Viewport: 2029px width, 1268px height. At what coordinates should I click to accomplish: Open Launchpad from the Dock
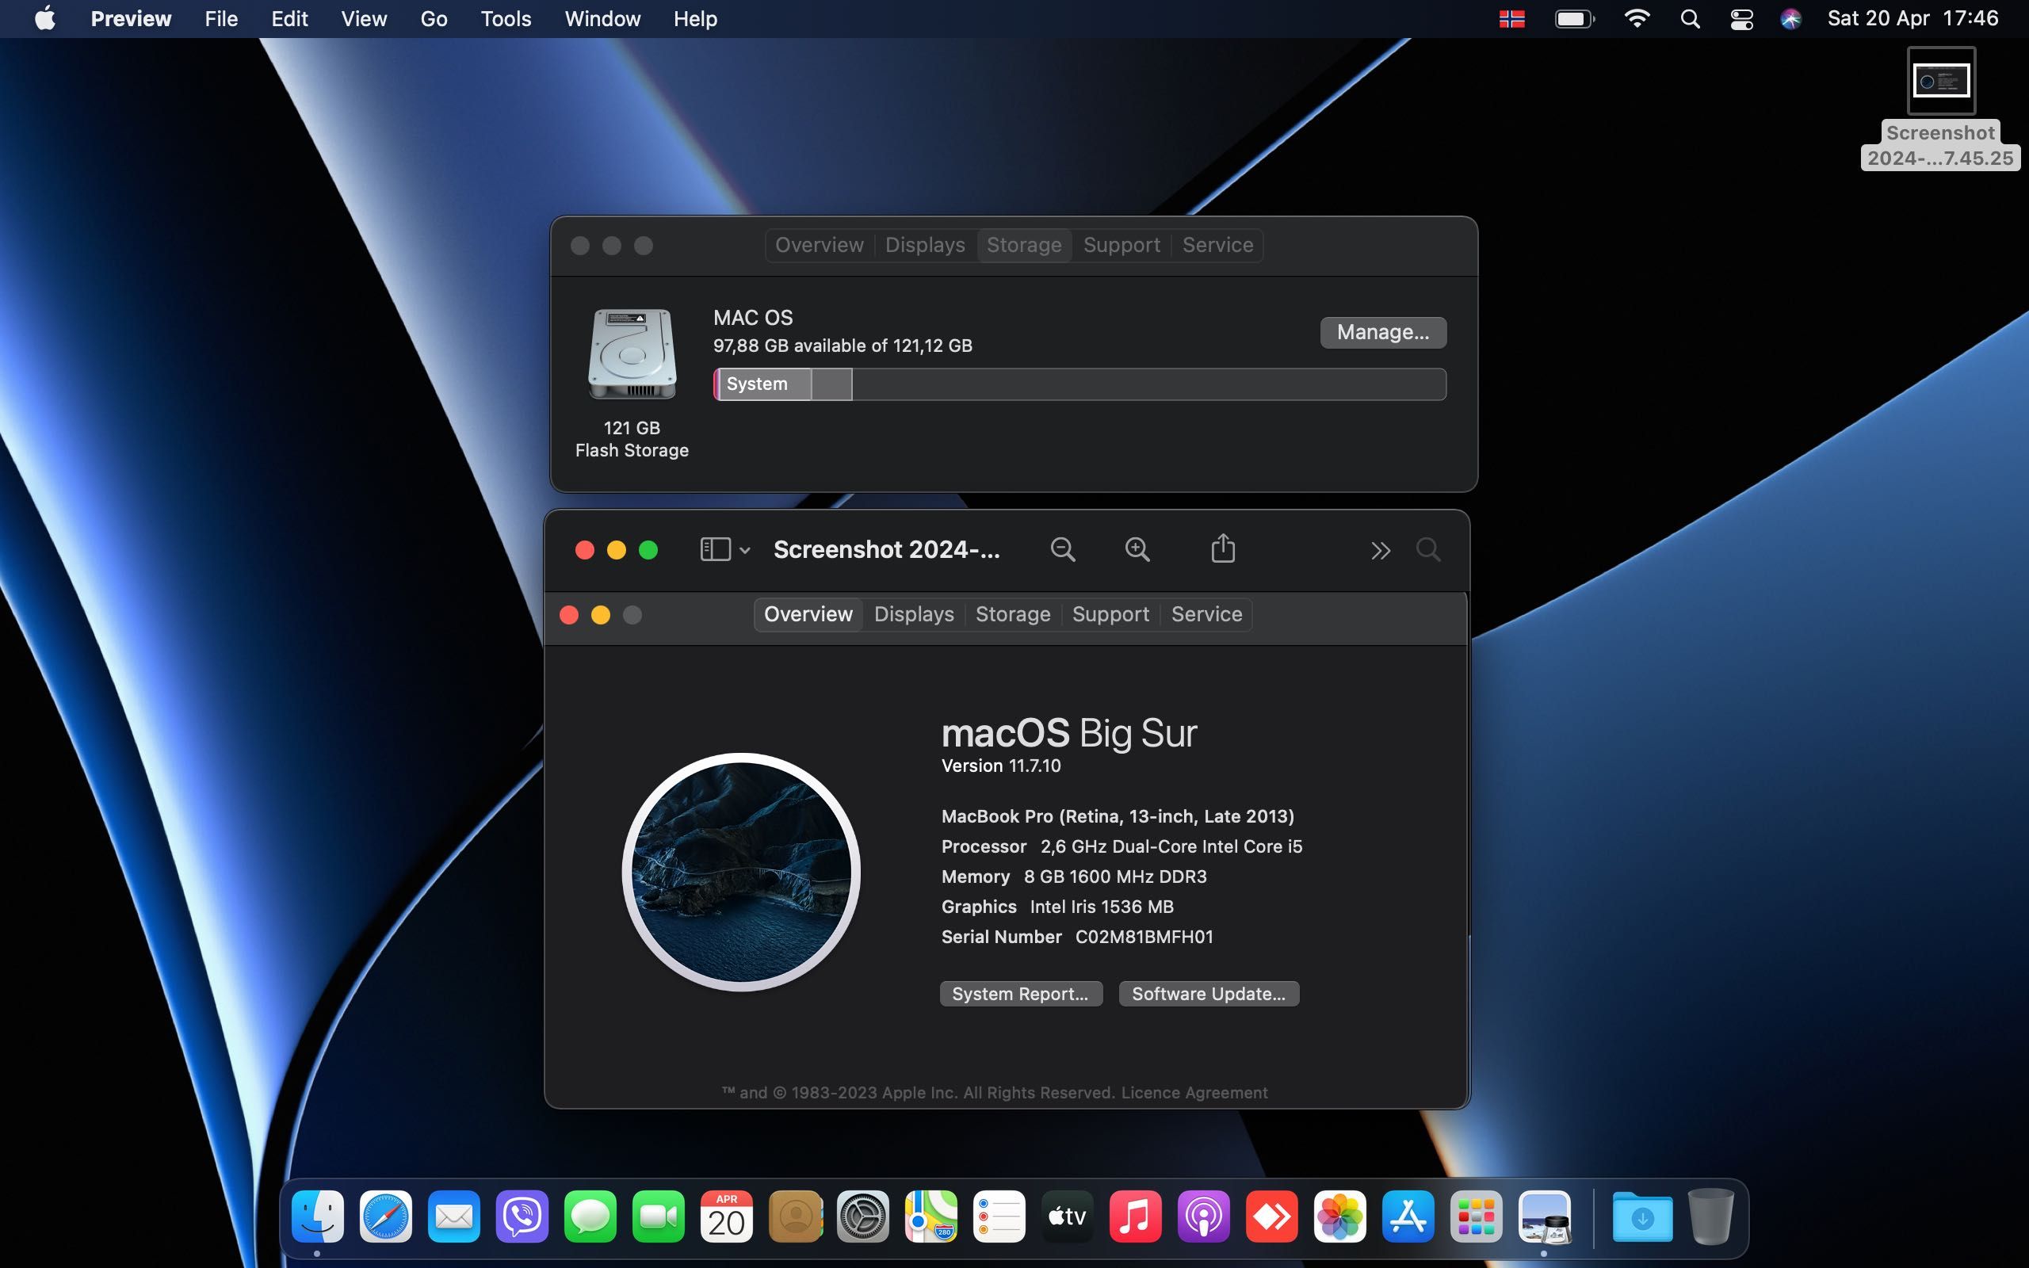point(1476,1216)
